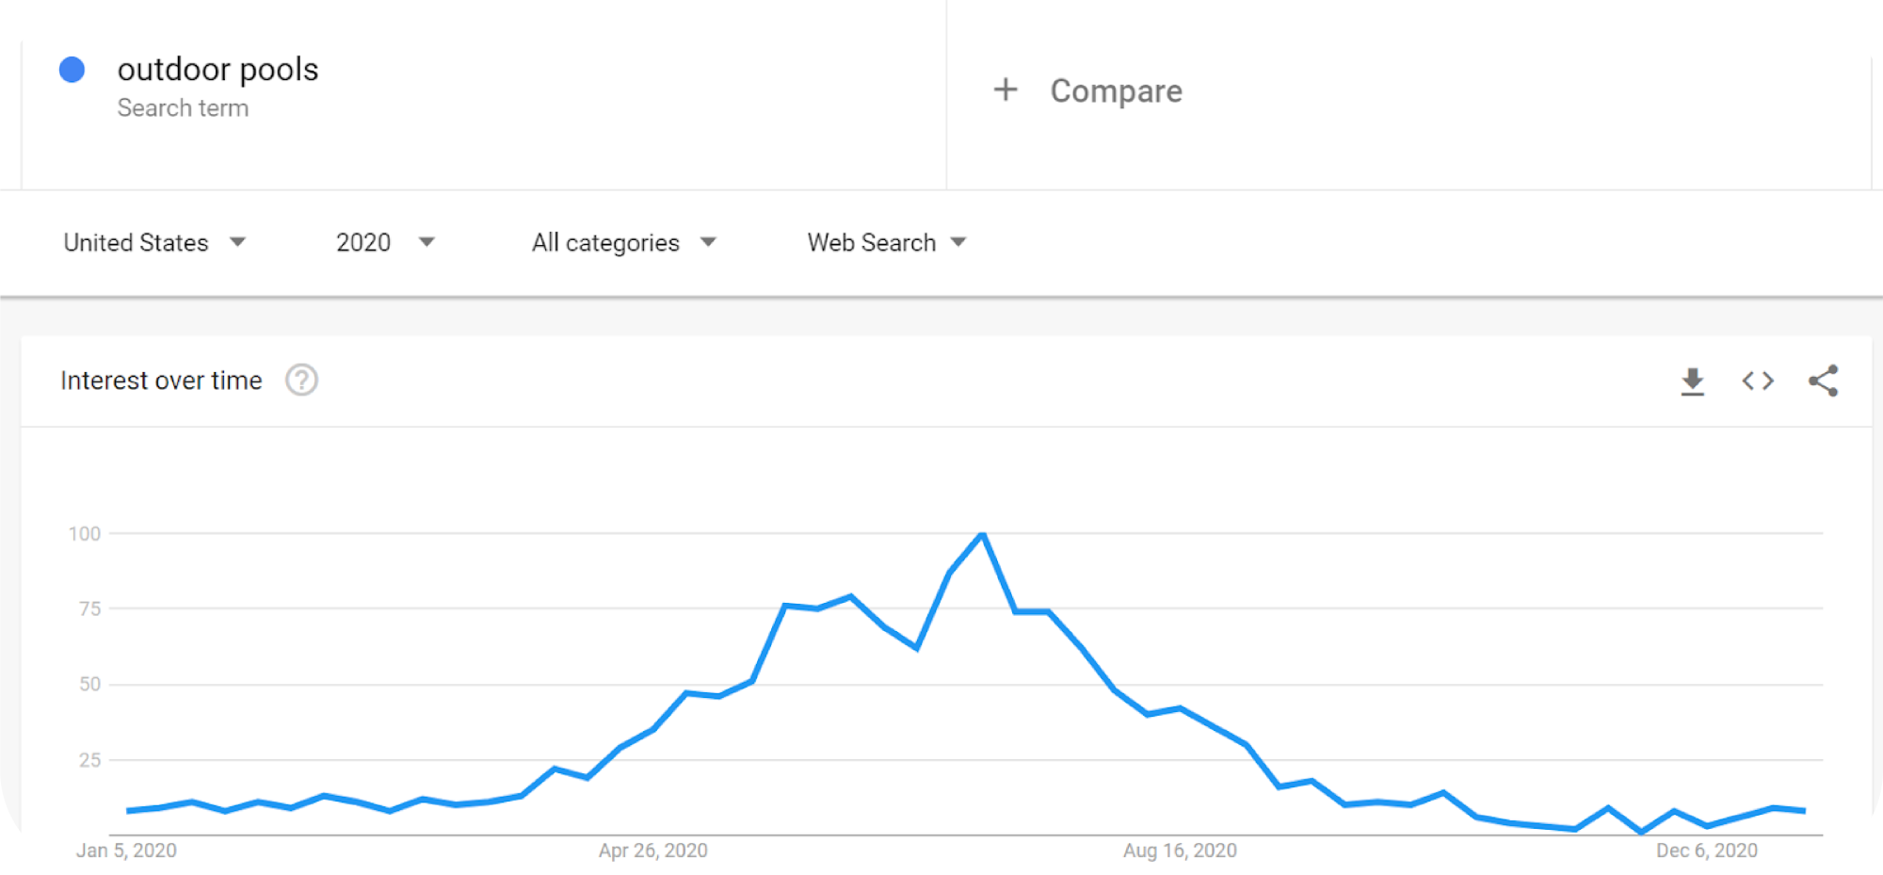Image resolution: width=1883 pixels, height=875 pixels.
Task: Click the Jan 5, 2020 axis label
Action: [126, 851]
